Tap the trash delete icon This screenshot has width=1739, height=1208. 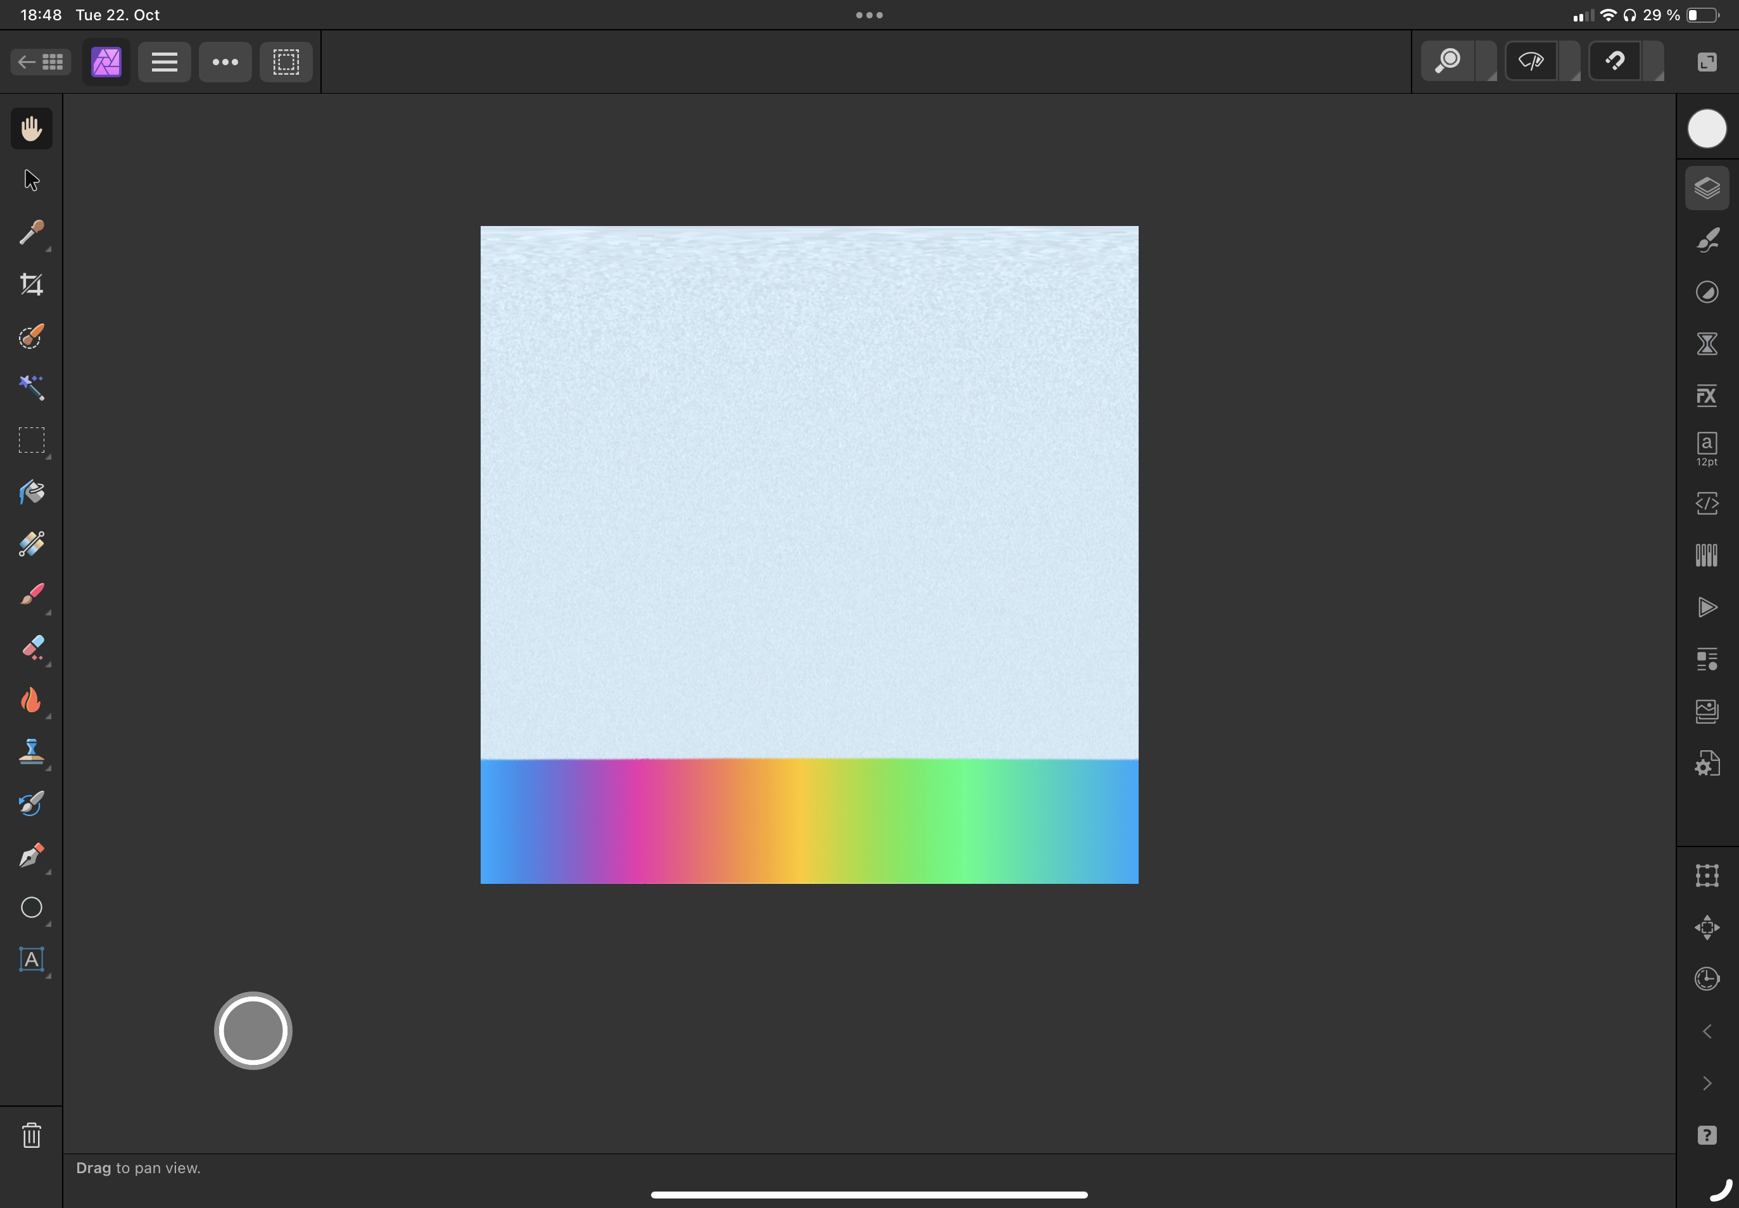point(31,1135)
